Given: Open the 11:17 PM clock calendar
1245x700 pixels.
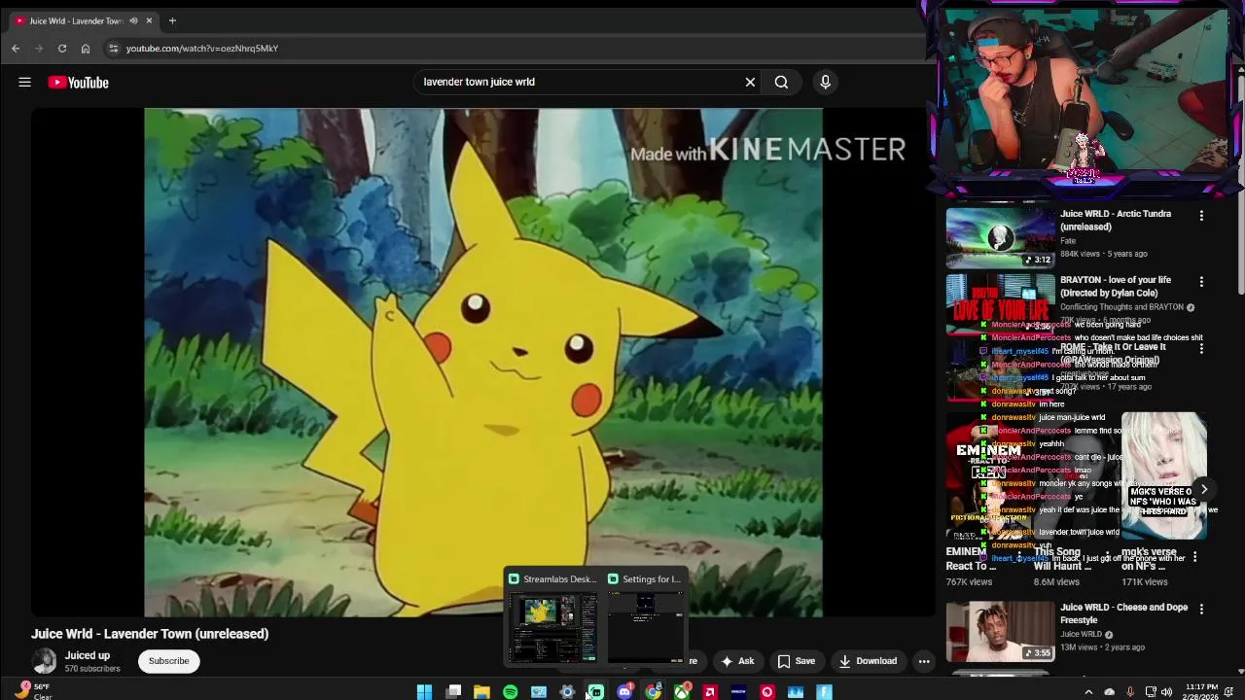Looking at the screenshot, I should [x=1201, y=692].
